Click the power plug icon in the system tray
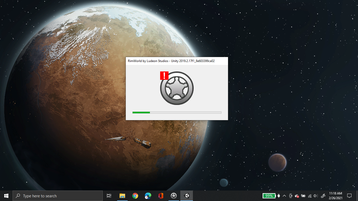This screenshot has width=358, height=201. click(x=279, y=196)
